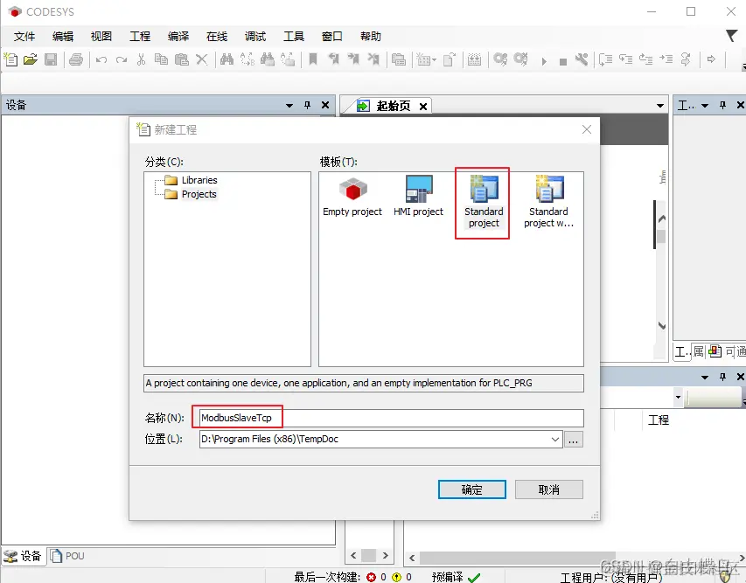Click the Step Out toolbar icon
This screenshot has width=746, height=583.
pos(645,59)
